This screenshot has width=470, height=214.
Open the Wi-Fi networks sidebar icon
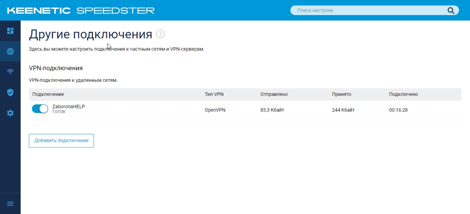pyautogui.click(x=10, y=72)
